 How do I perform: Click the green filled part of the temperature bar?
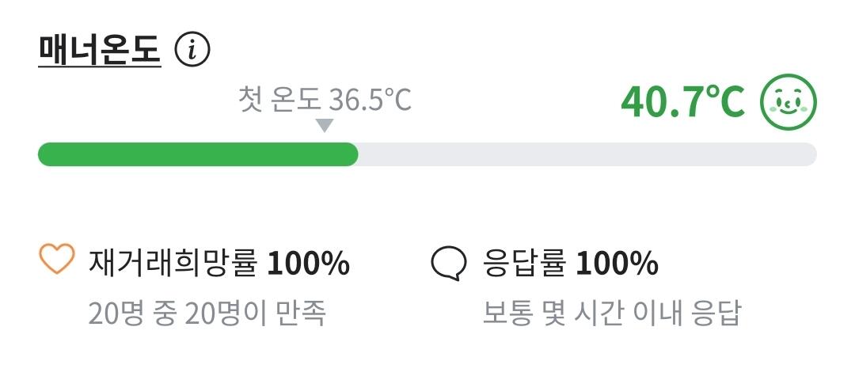(x=198, y=154)
